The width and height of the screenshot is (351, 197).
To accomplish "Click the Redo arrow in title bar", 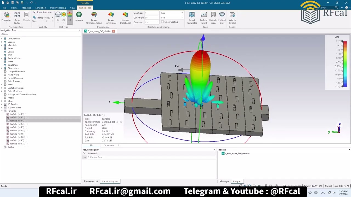I will (x=32, y=3).
